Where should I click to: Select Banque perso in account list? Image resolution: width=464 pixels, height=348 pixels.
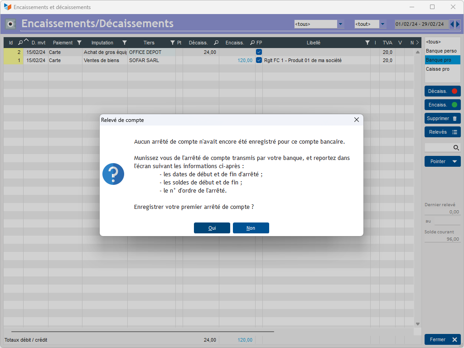441,51
